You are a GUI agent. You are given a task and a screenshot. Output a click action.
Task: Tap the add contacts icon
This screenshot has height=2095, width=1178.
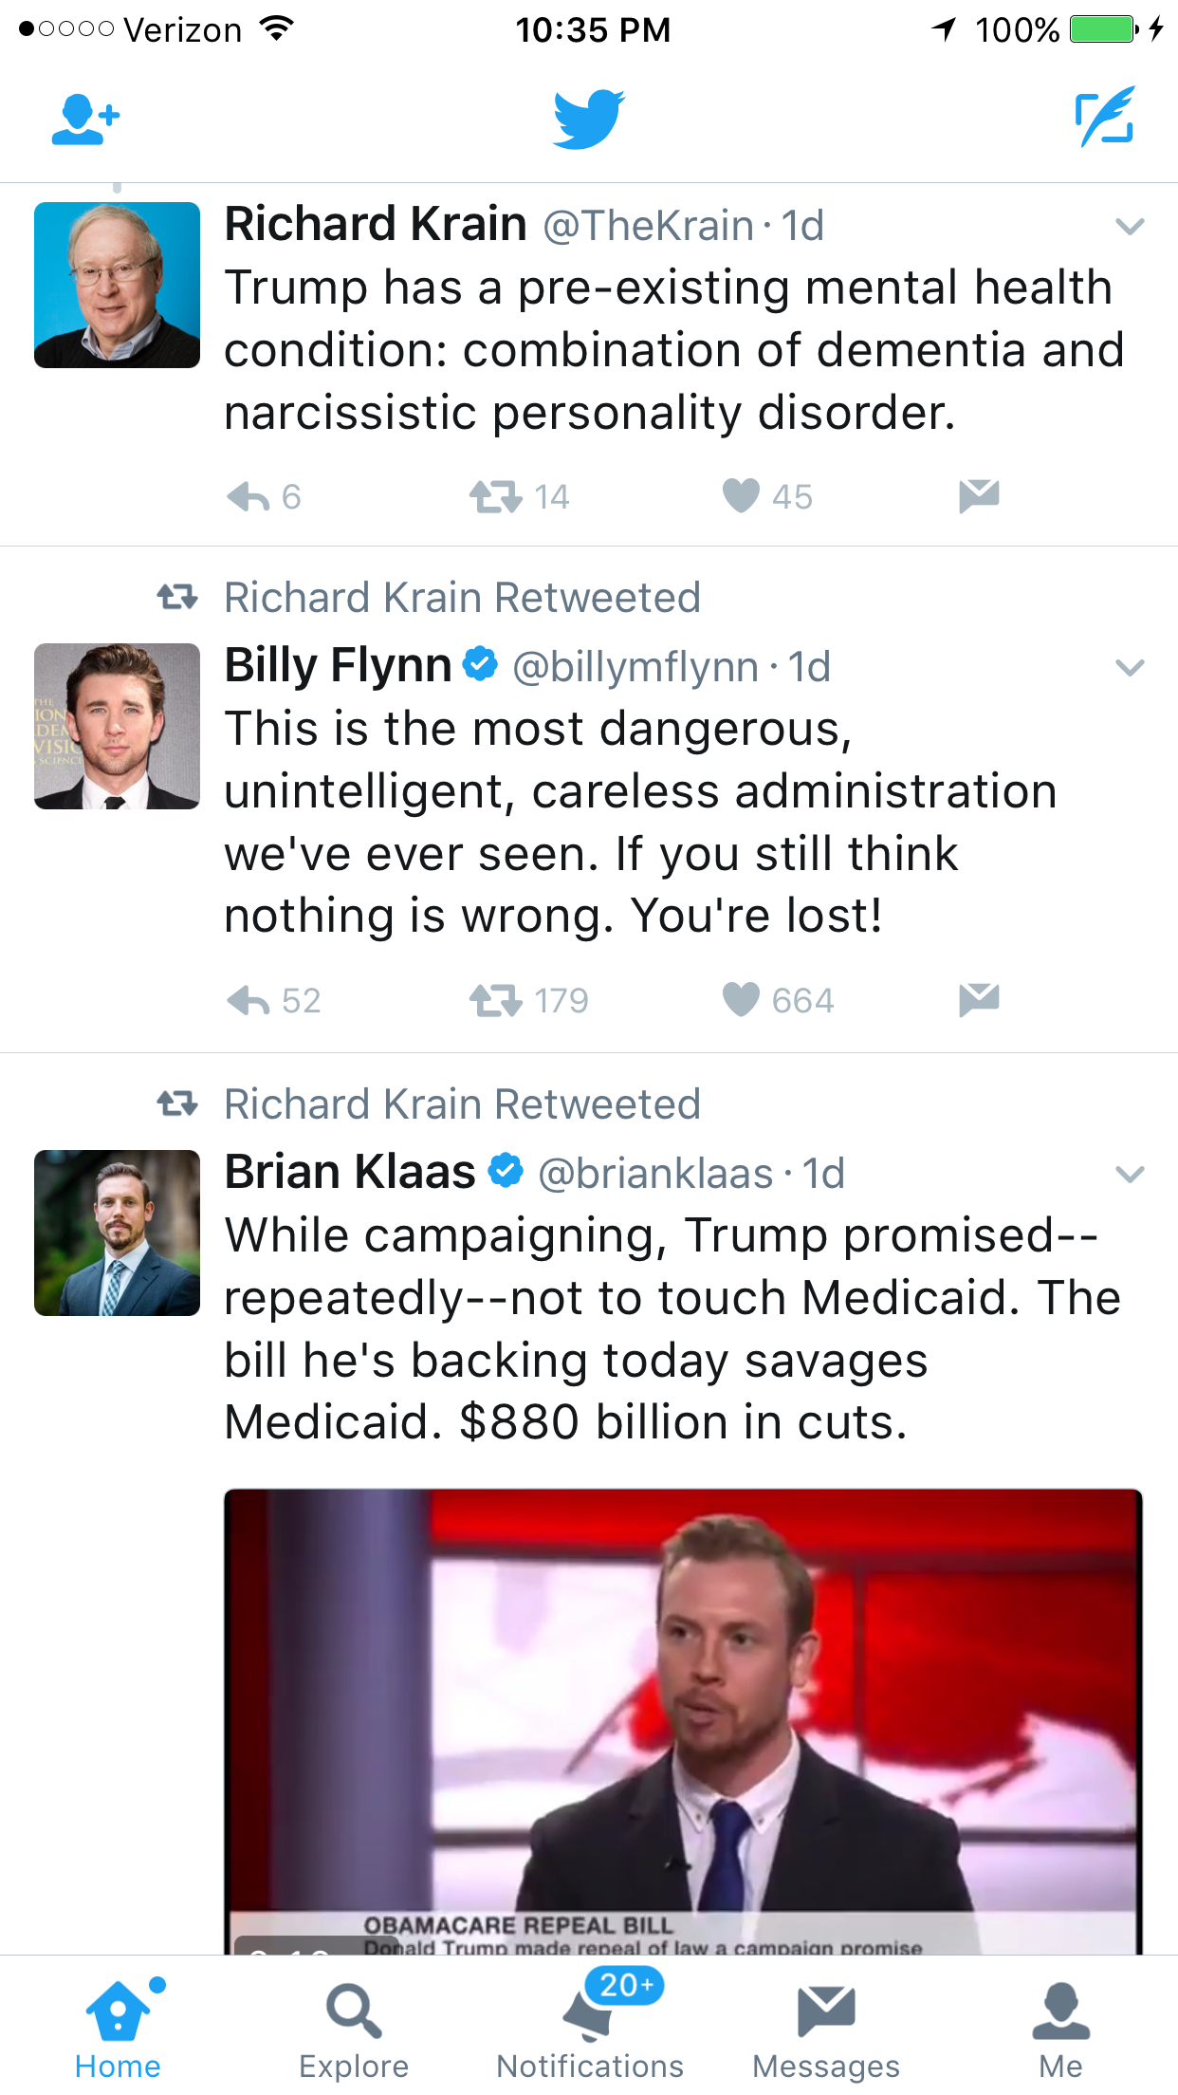85,120
